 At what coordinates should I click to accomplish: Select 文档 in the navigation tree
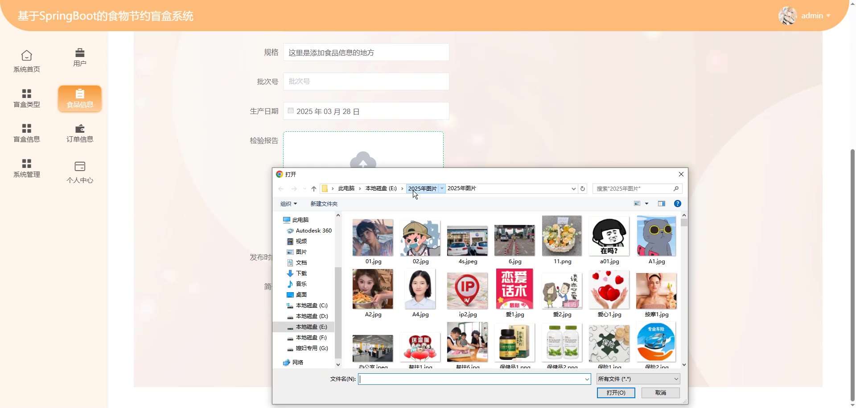[x=301, y=263]
